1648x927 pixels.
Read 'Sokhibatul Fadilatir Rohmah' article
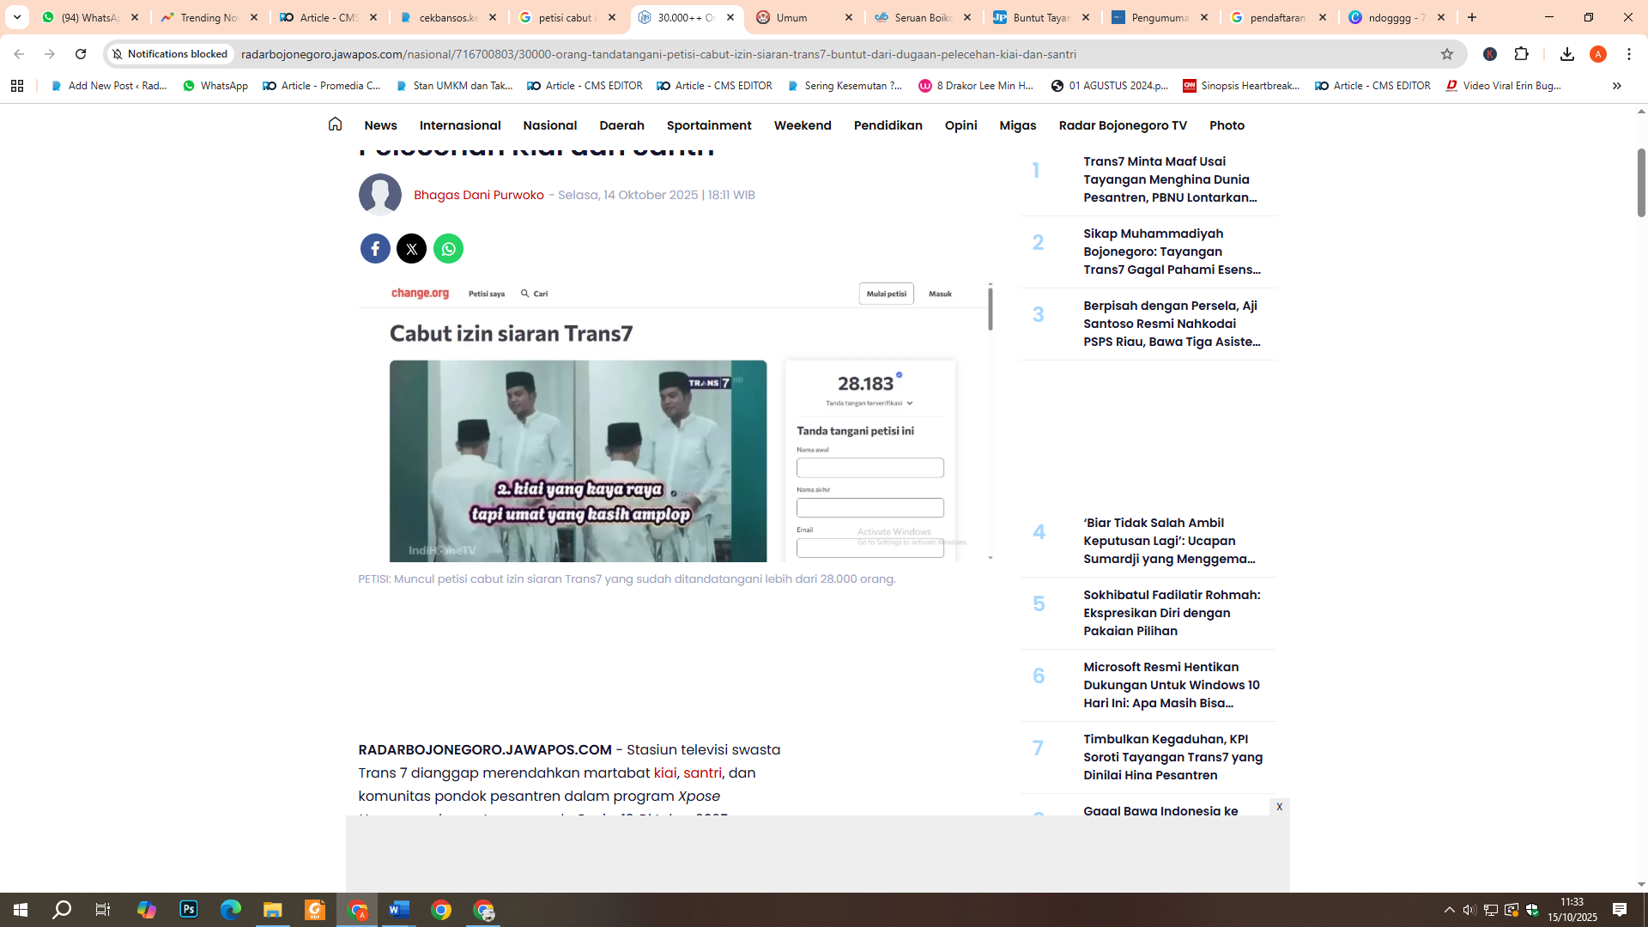[1172, 613]
